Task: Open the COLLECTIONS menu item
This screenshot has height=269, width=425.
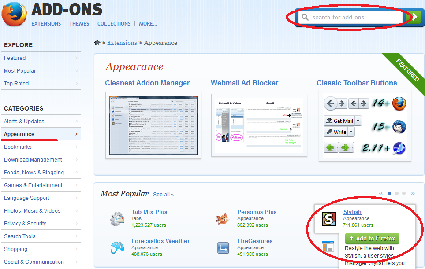Action: click(114, 24)
